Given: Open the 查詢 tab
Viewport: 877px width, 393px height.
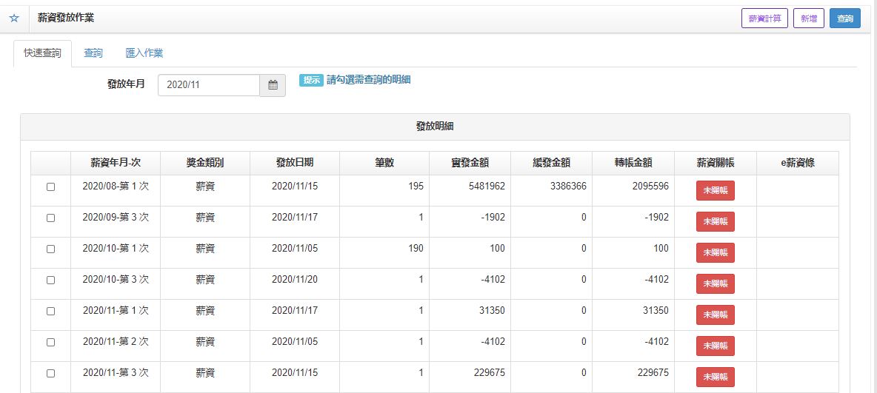Looking at the screenshot, I should pyautogui.click(x=93, y=54).
